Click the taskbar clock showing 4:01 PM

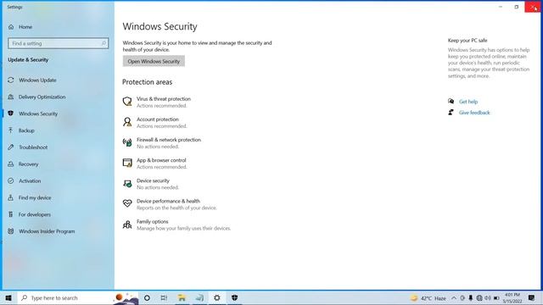pyautogui.click(x=512, y=297)
